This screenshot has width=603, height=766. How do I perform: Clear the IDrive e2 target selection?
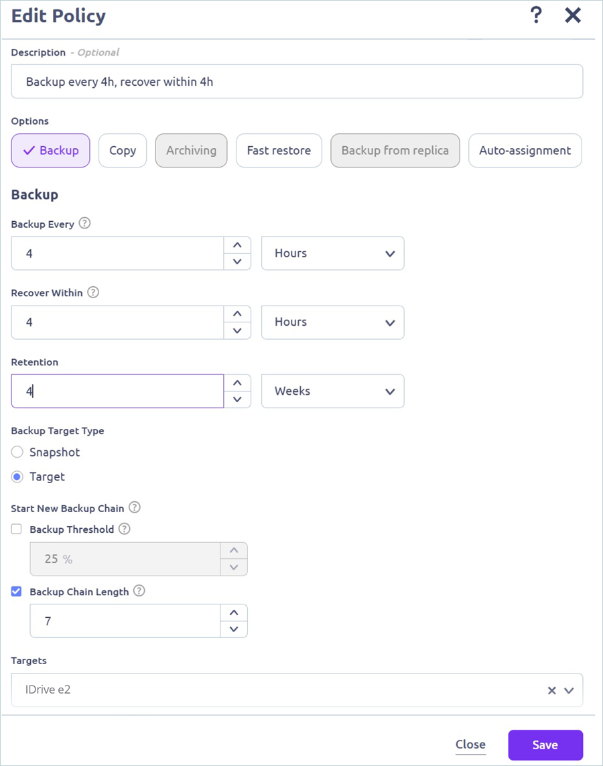point(551,690)
